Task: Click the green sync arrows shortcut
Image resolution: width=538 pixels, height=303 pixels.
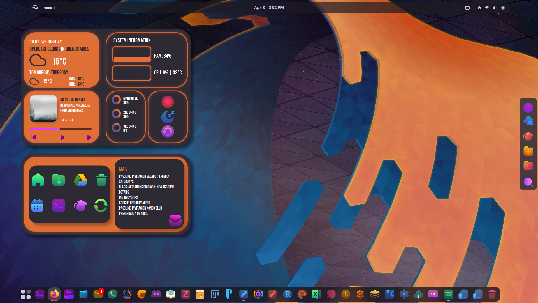Action: 101,206
